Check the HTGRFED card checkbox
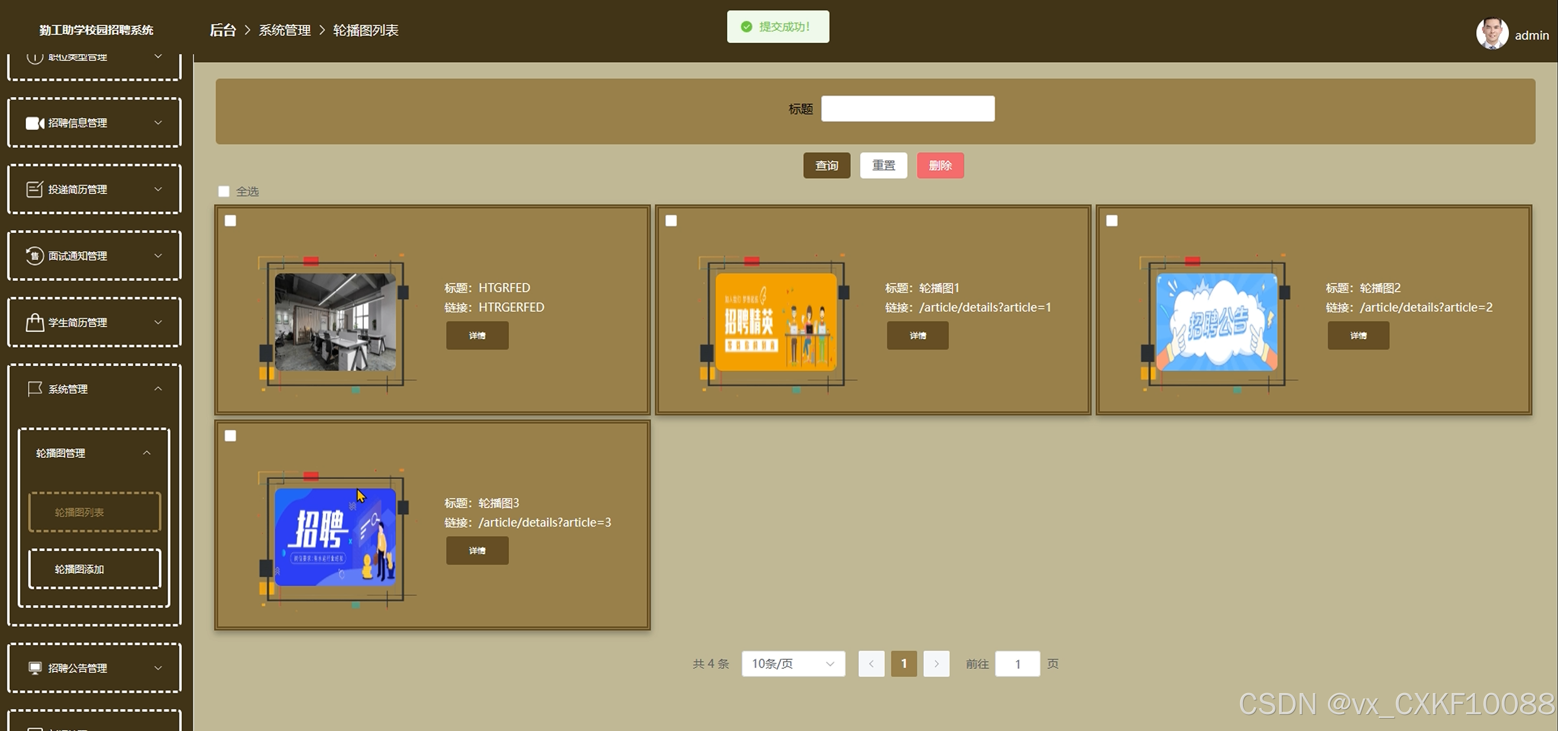Viewport: 1558px width, 731px height. (231, 221)
